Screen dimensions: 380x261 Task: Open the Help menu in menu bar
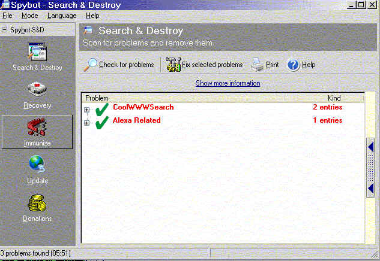[92, 16]
